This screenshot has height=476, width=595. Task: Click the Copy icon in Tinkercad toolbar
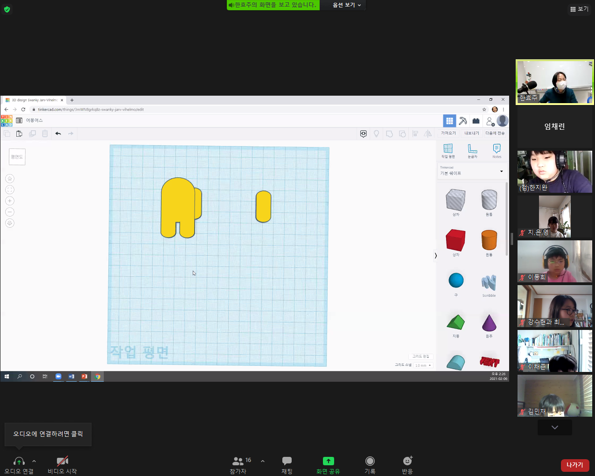pos(7,133)
